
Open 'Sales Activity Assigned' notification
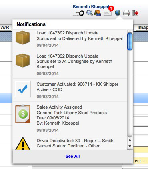(70, 118)
